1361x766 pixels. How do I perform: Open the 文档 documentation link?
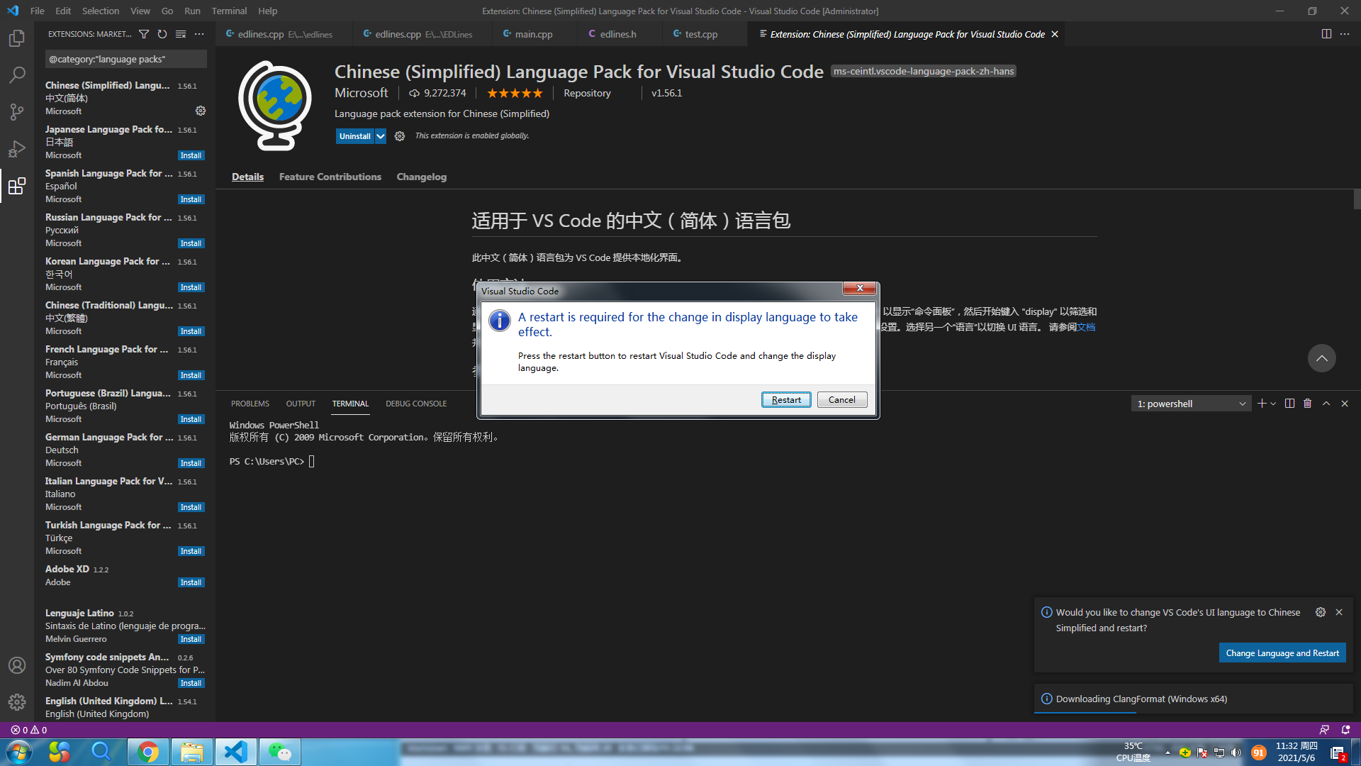coord(1086,327)
